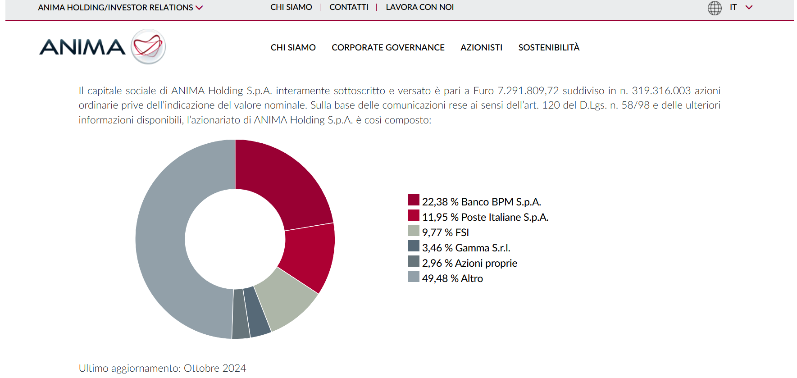This screenshot has width=797, height=378.
Task: Select the SOSTENIBILITÀ menu item
Action: pos(549,47)
